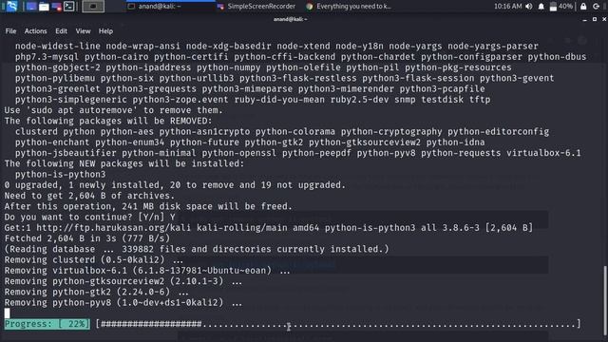This screenshot has width=608, height=342.
Task: Click the workspace switcher thumbnail
Action: pos(93,7)
